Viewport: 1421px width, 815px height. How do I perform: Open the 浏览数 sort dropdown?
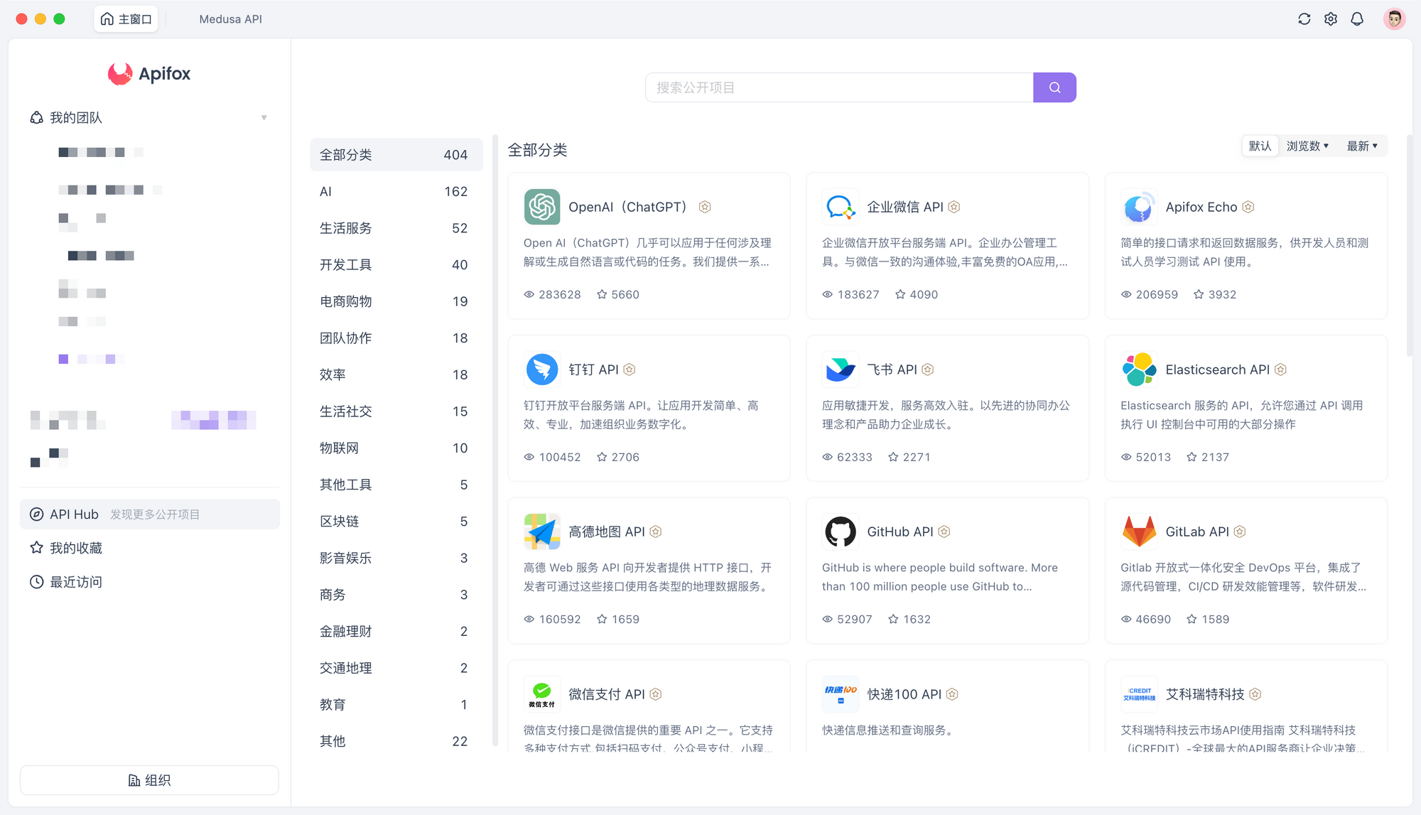tap(1307, 146)
